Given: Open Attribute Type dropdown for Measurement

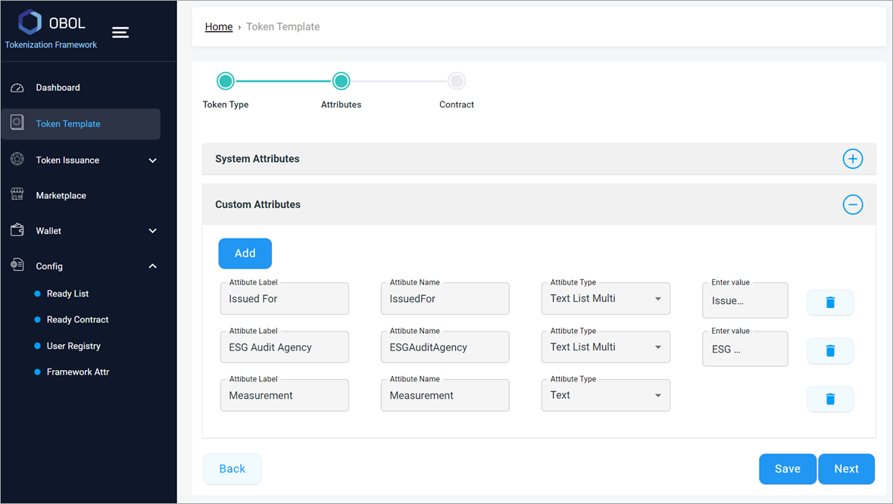Looking at the screenshot, I should point(605,395).
